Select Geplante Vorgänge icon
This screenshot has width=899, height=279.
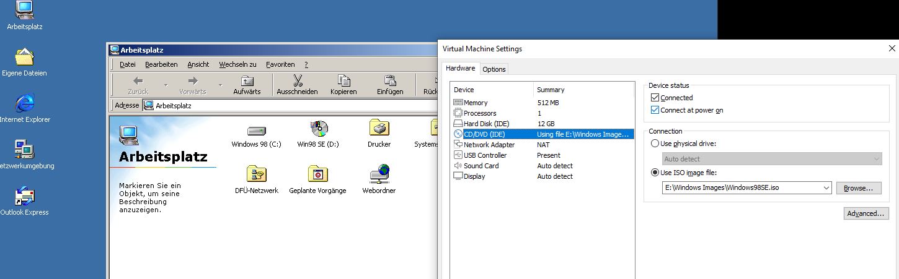(x=317, y=180)
